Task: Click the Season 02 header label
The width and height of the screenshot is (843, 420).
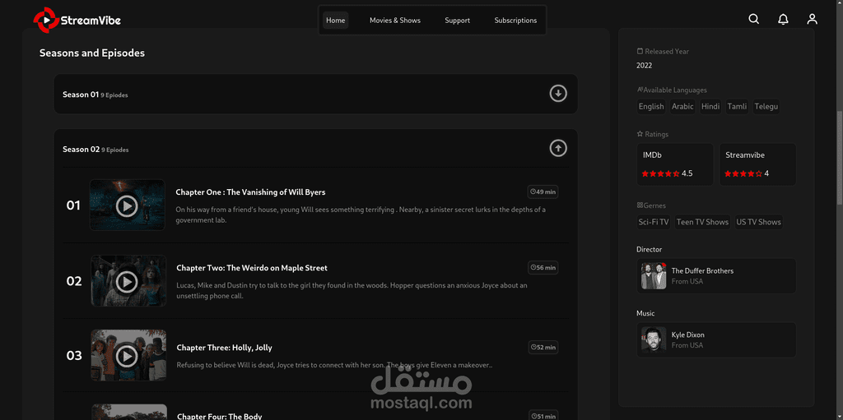Action: pos(82,150)
